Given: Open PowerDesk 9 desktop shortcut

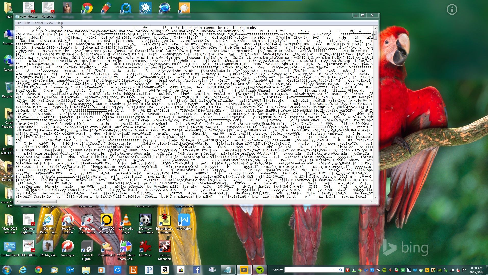Looking at the screenshot, I should tap(106, 249).
